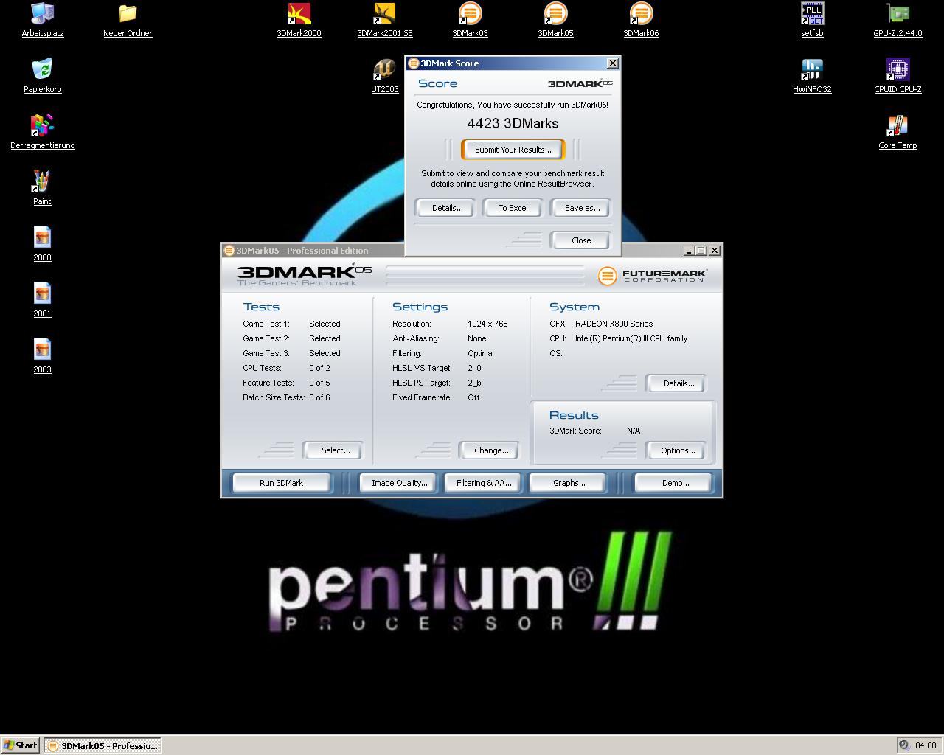
Task: Open Graphs... tool
Action: 569,483
